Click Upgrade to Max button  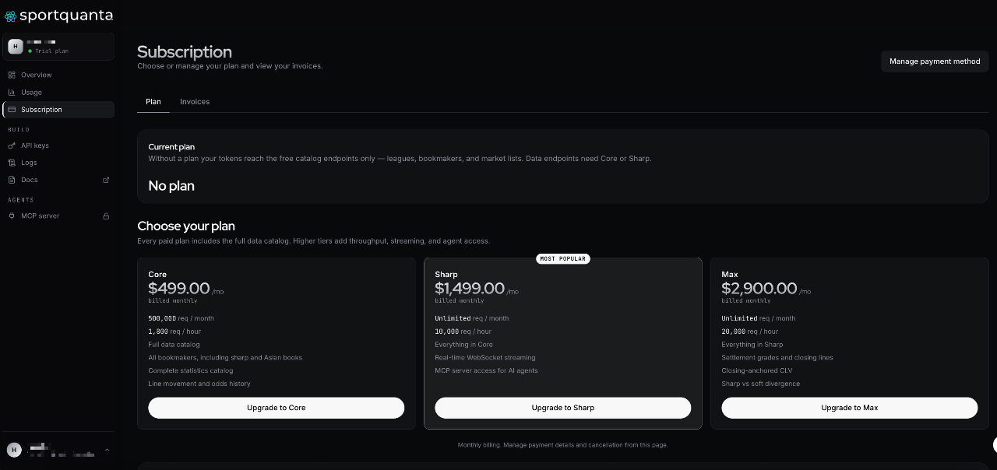tap(850, 408)
